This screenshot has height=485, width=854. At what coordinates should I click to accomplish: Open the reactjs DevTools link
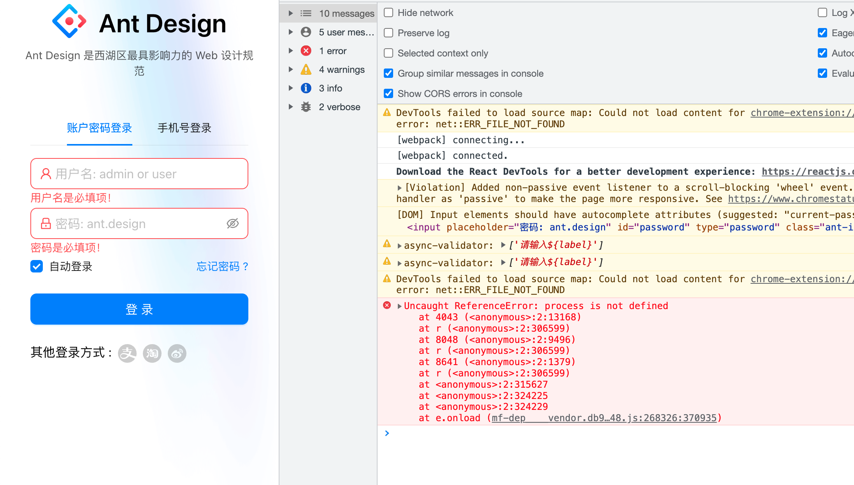(808, 172)
